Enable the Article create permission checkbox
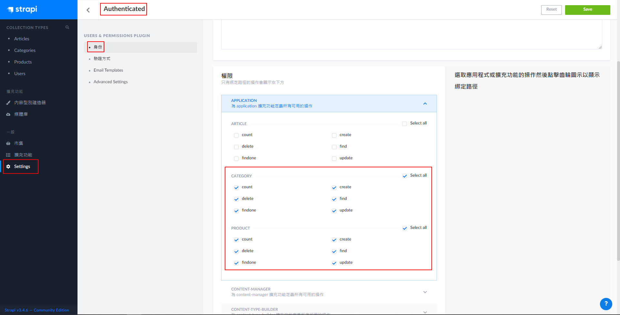The image size is (620, 315). tap(334, 135)
